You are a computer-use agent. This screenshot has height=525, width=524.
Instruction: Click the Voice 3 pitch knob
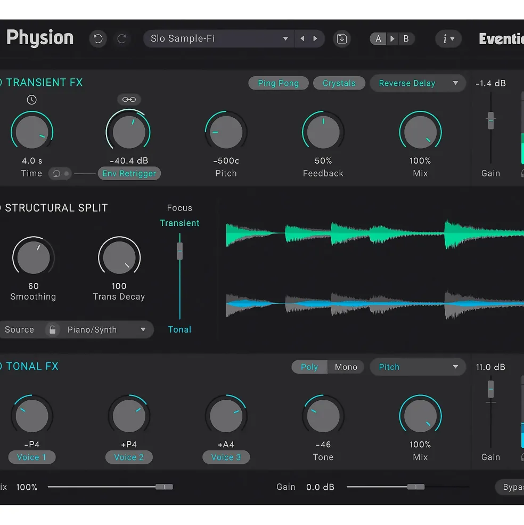[226, 416]
